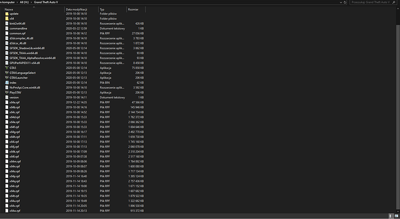Screen dimensions: 400x219
Task: Select the x64o.rpf file
Action: (x=14, y=172)
